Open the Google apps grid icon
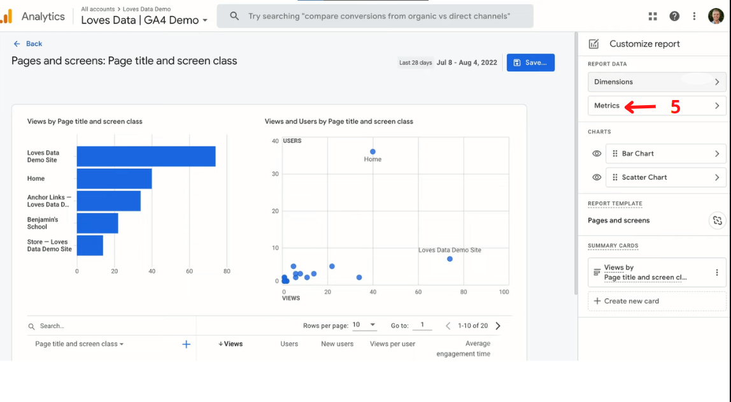This screenshot has width=731, height=402. coord(652,16)
